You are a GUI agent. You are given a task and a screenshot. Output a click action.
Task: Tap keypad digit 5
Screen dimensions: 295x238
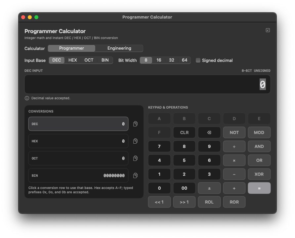(x=184, y=160)
